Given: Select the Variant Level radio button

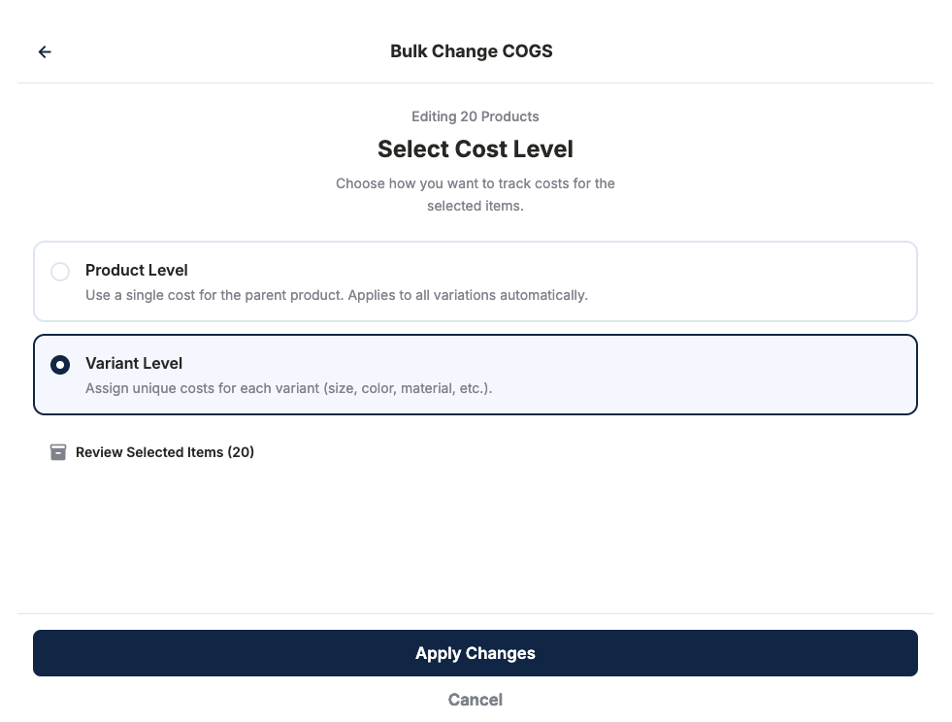Looking at the screenshot, I should [60, 365].
